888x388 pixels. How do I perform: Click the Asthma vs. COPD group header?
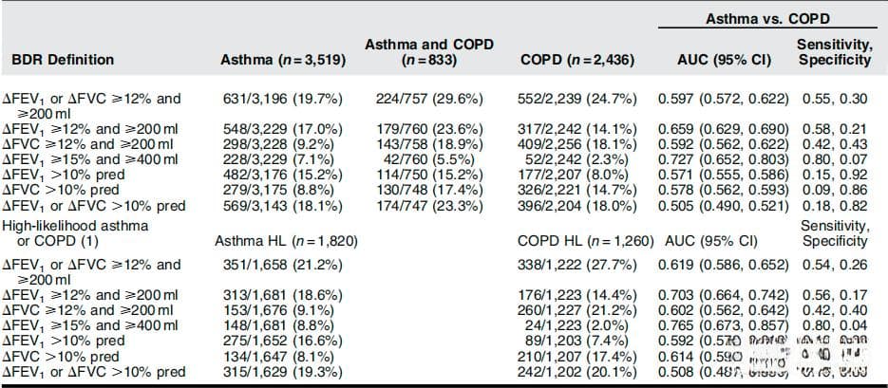coord(767,19)
